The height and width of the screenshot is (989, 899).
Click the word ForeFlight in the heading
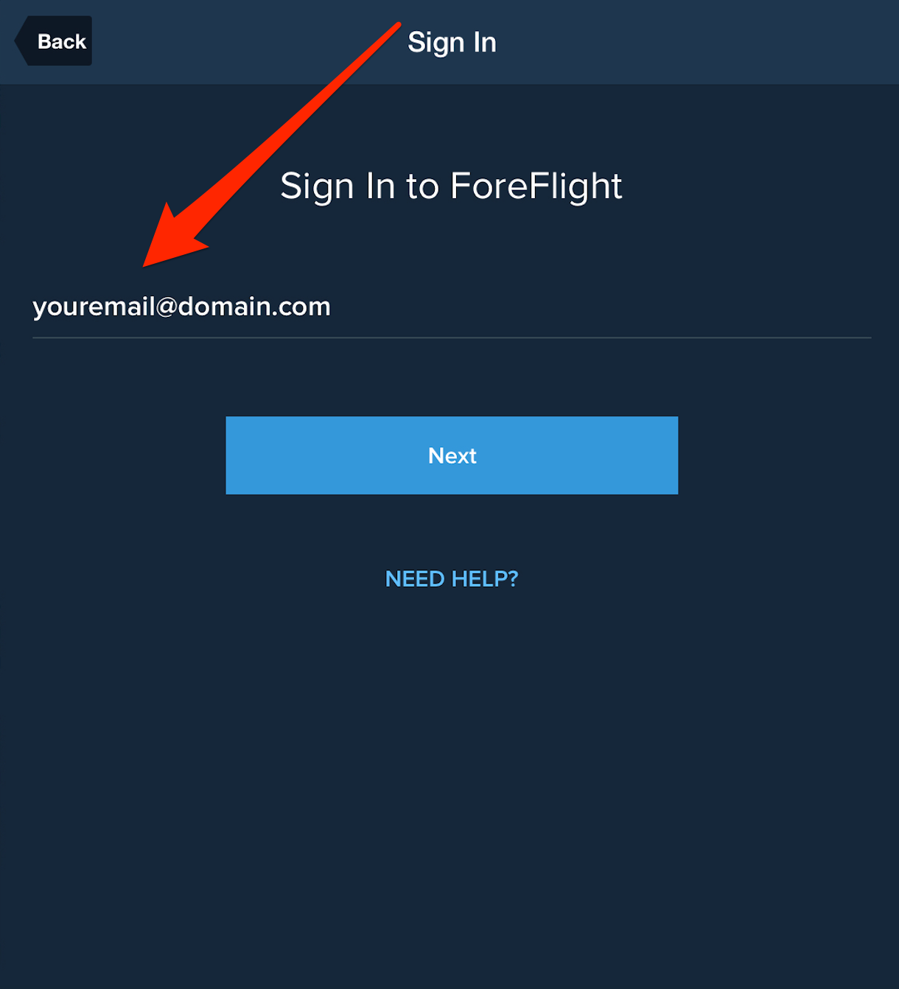pos(536,186)
